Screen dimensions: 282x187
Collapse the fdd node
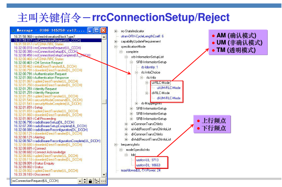coord(126,155)
